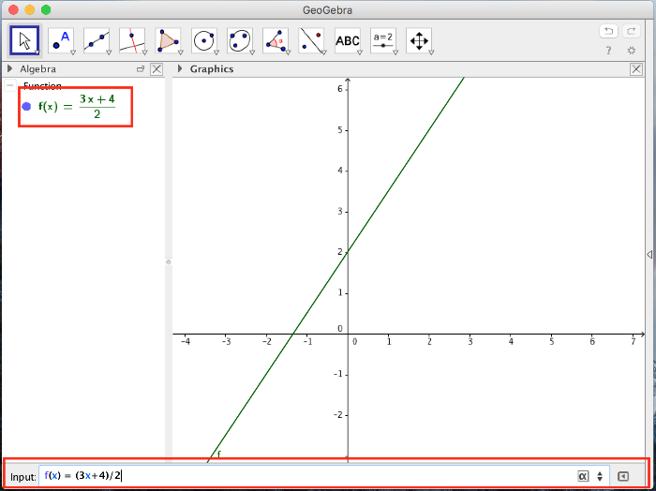Click the Undo arrow button
656x491 pixels.
click(x=609, y=31)
